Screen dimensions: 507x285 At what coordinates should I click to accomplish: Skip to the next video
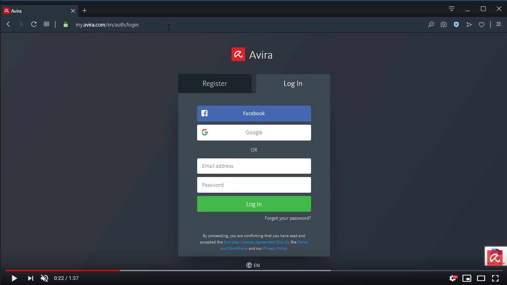(30, 278)
